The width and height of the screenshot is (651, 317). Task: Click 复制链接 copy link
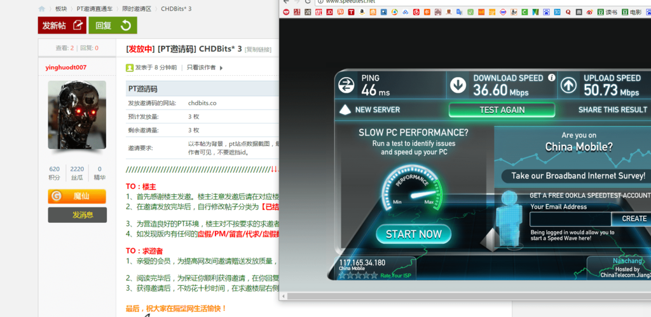(x=258, y=50)
